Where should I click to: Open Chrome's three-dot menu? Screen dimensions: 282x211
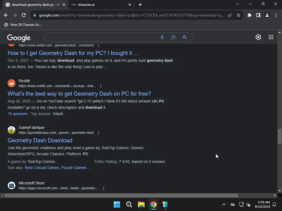click(x=276, y=15)
